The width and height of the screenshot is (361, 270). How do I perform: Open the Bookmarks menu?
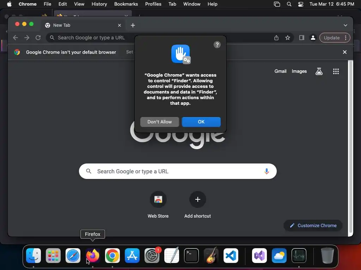click(x=126, y=4)
